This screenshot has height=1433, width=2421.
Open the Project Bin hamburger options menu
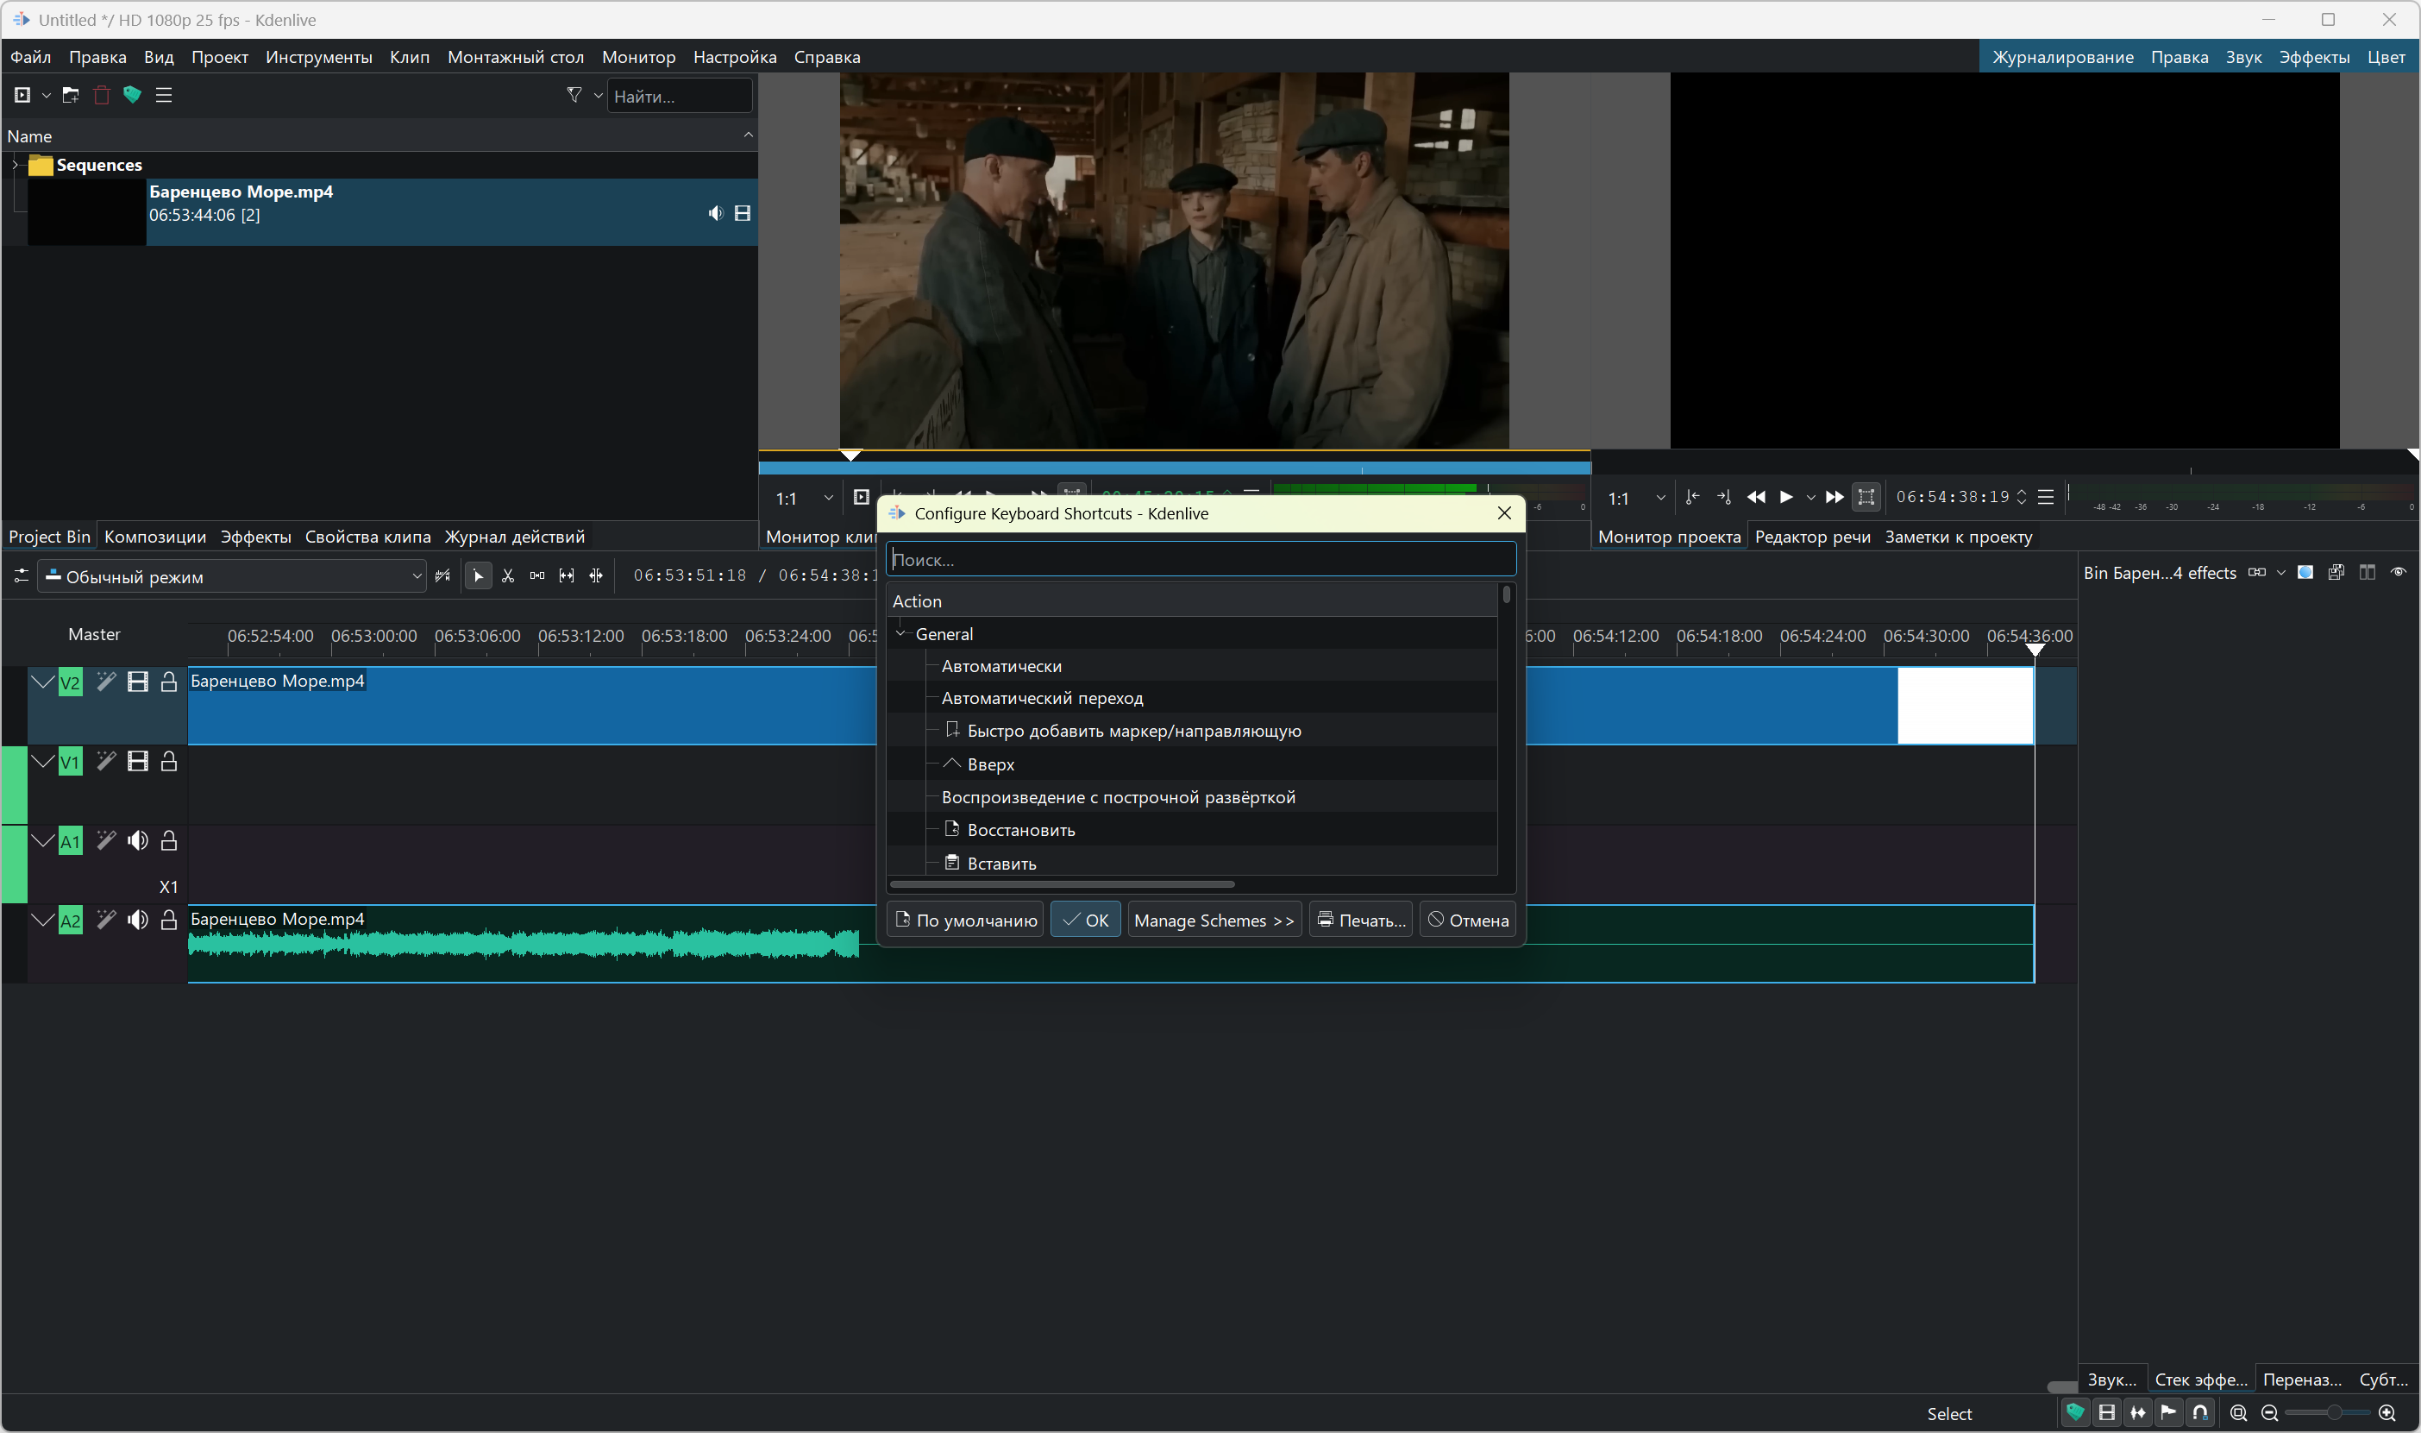[x=164, y=95]
